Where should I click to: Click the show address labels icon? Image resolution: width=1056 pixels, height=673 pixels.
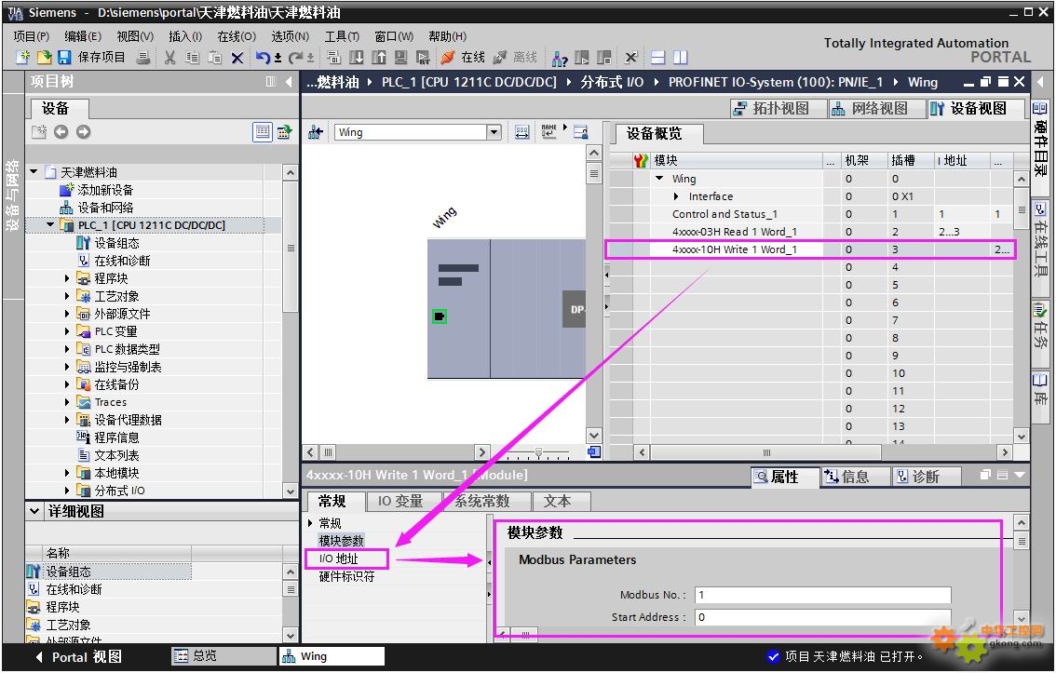click(x=521, y=132)
